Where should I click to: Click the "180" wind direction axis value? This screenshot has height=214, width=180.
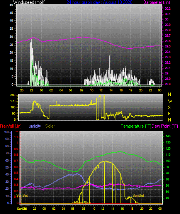click(x=13, y=108)
